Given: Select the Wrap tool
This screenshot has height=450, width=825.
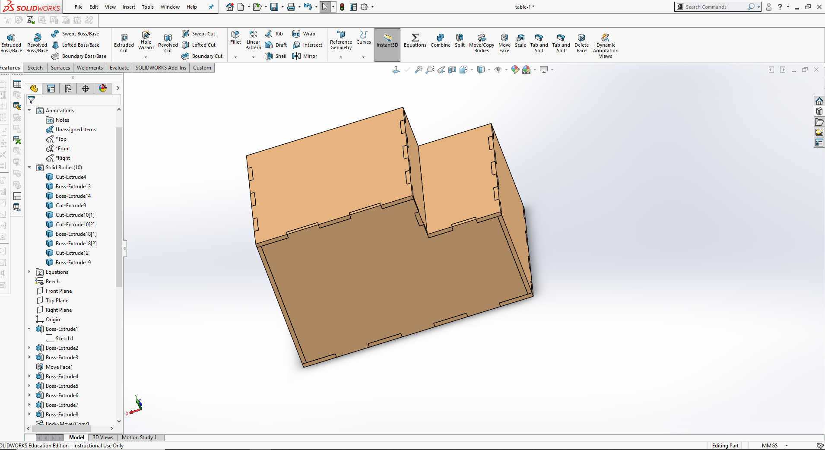Looking at the screenshot, I should (304, 34).
